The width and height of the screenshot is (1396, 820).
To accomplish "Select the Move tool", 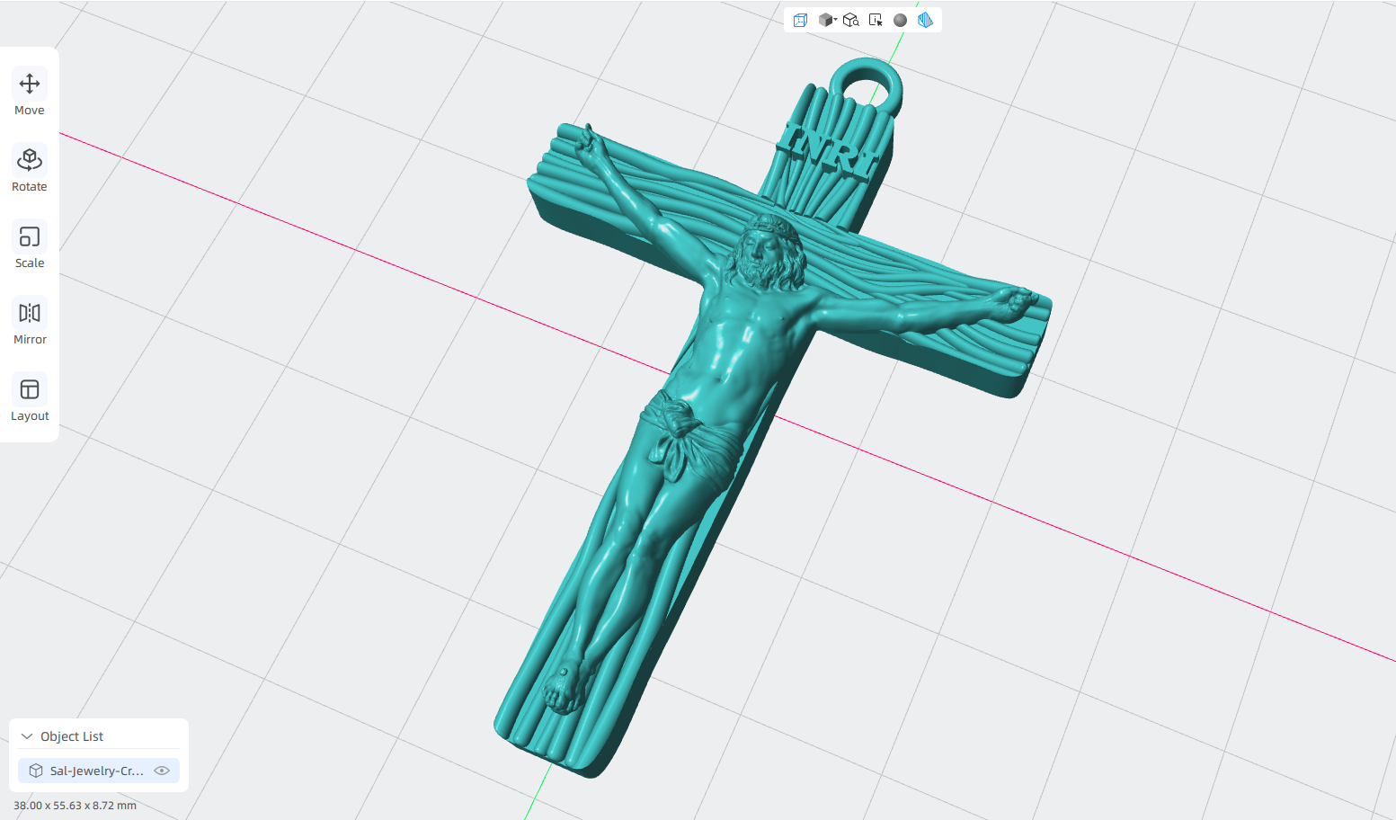I will click(30, 94).
